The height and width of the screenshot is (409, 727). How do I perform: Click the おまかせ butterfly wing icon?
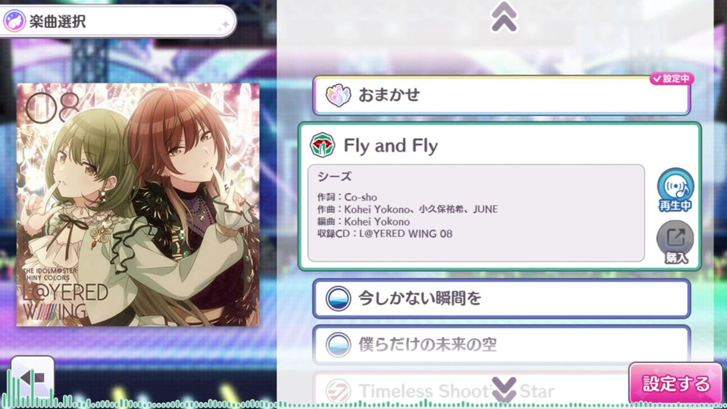[338, 95]
